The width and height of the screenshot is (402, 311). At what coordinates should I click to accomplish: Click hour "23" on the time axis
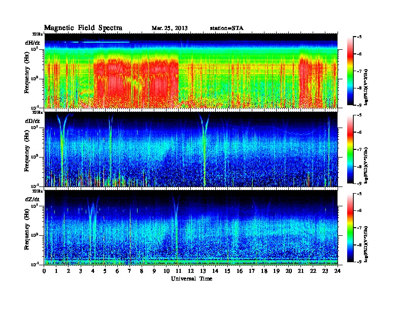[325, 271]
